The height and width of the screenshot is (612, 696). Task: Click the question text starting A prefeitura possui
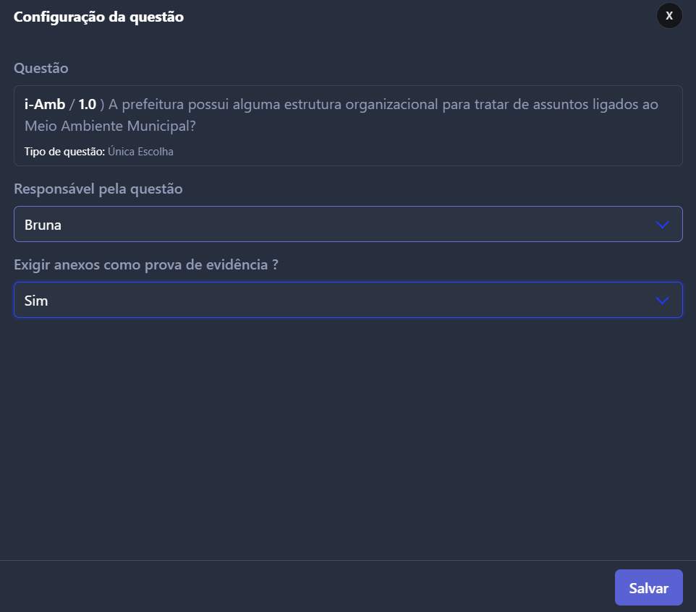341,115
